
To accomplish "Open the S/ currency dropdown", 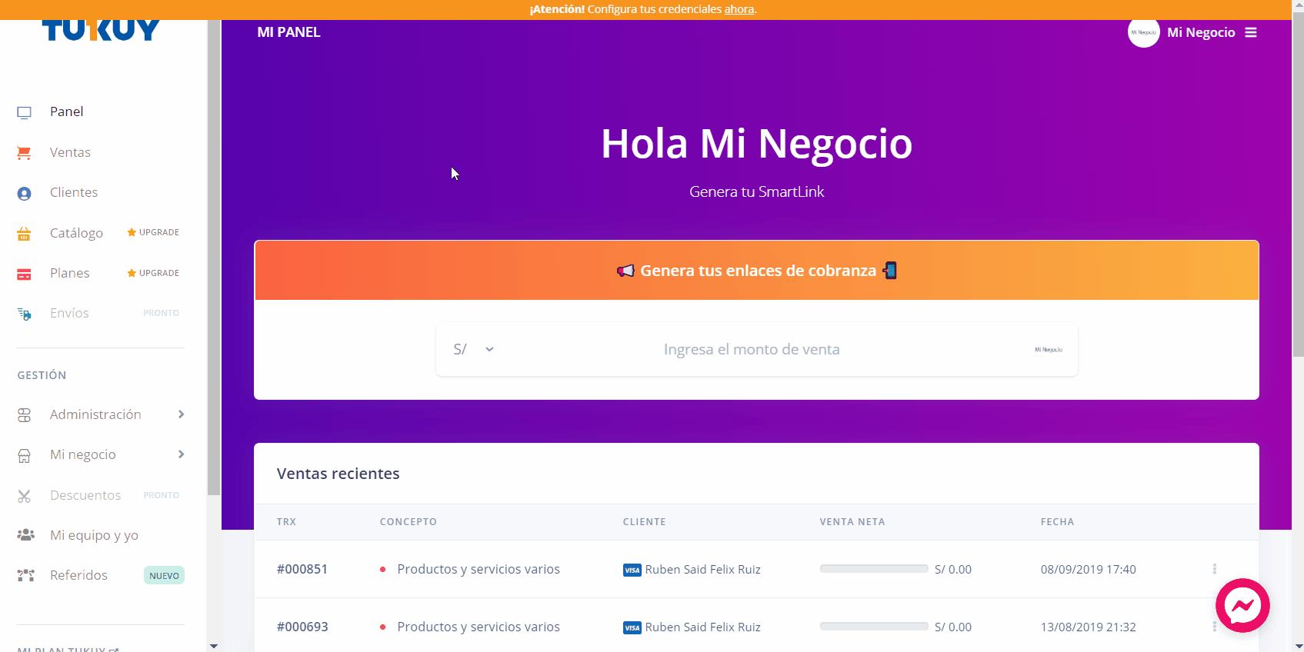I will 473,349.
